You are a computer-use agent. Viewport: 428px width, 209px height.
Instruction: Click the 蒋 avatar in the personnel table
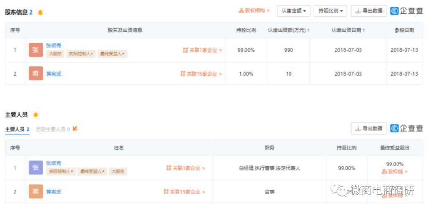pos(36,191)
